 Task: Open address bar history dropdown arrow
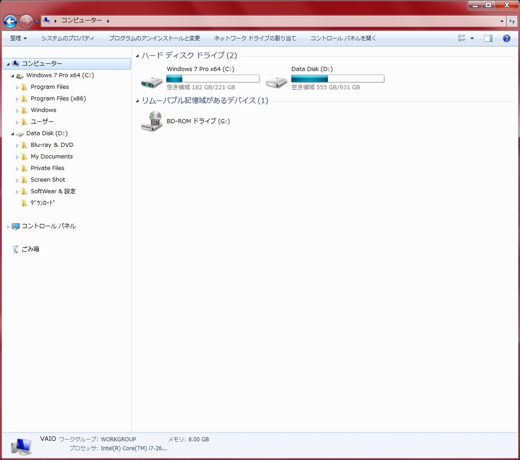502,21
